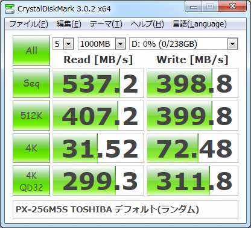The width and height of the screenshot is (251, 228).
Task: Click the 4K QD32 read result 299.3
Action: coord(98,180)
